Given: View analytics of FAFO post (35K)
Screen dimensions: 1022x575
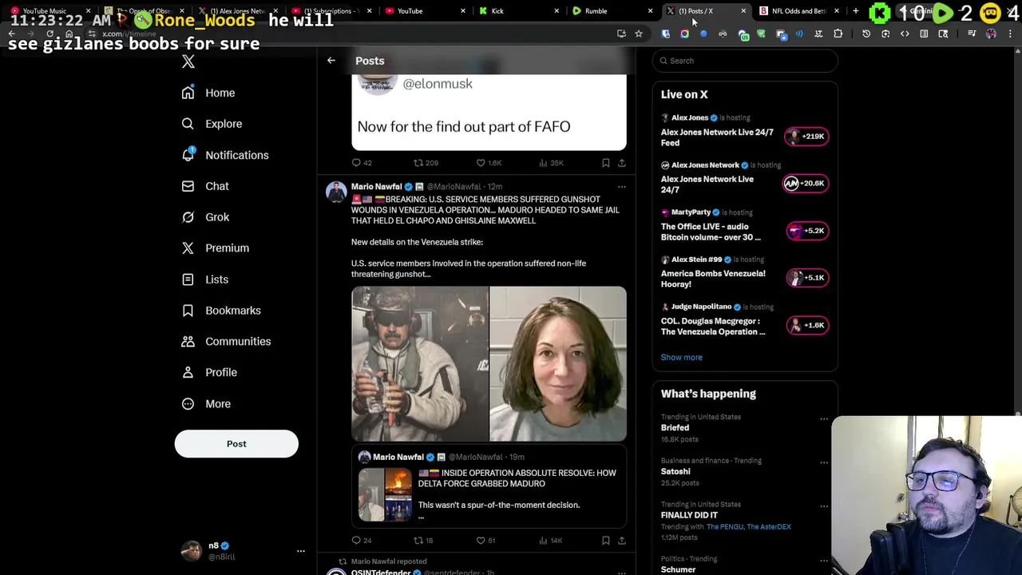Looking at the screenshot, I should pyautogui.click(x=551, y=163).
